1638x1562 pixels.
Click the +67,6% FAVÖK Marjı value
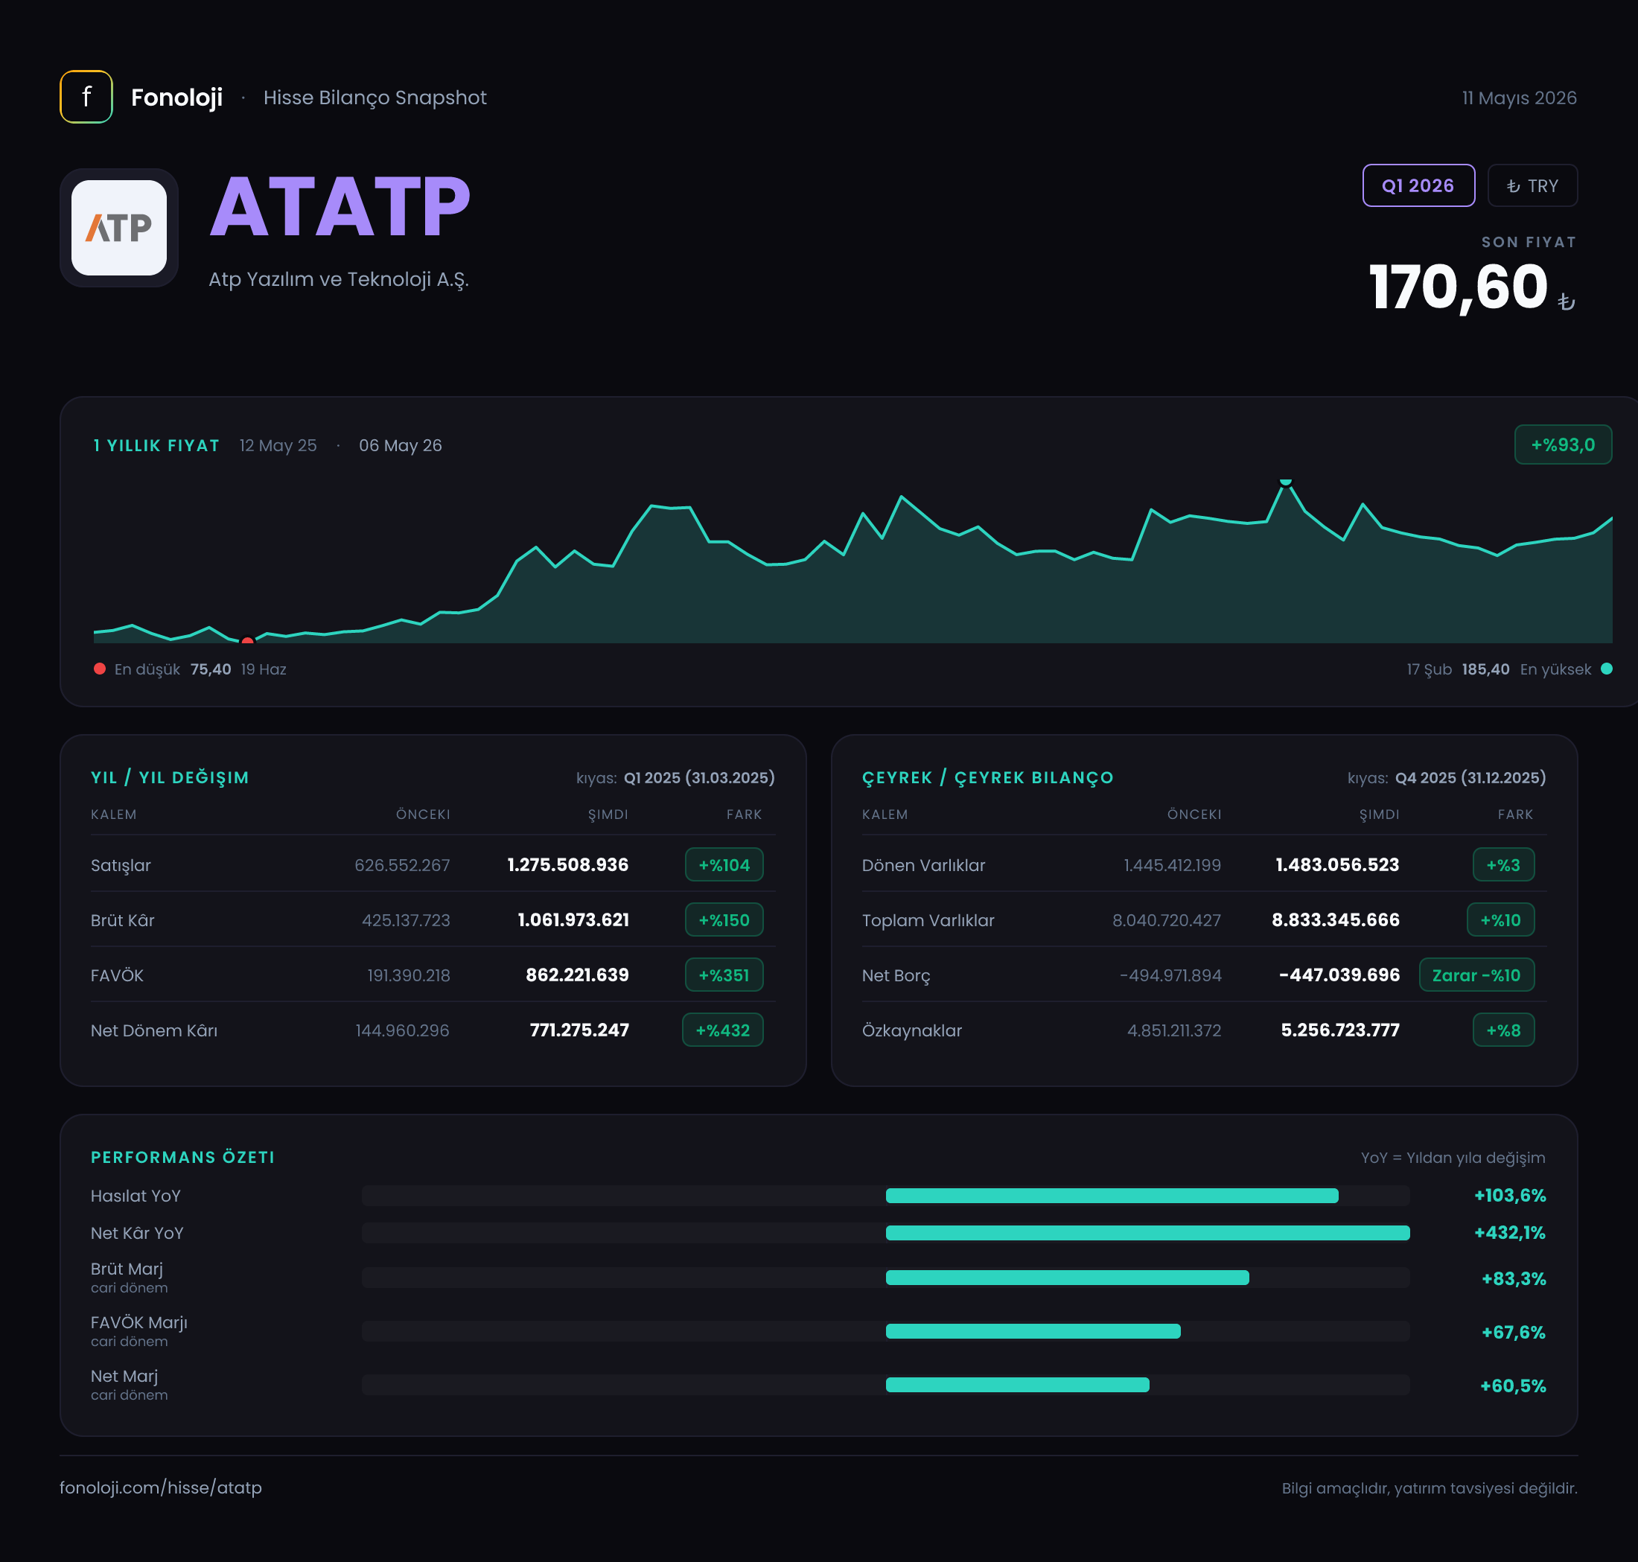point(1513,1331)
